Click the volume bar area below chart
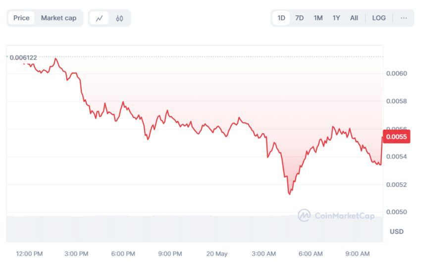 193,228
